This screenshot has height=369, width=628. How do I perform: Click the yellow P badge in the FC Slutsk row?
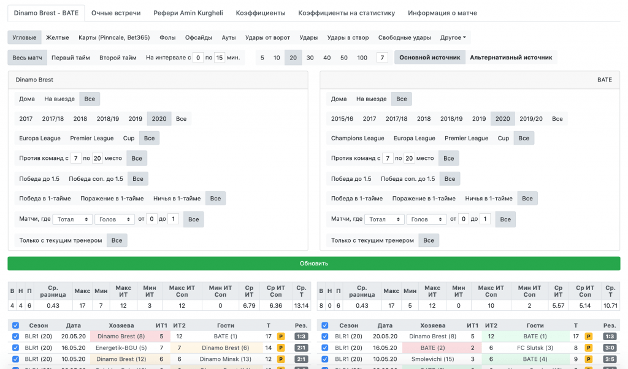tap(587, 348)
